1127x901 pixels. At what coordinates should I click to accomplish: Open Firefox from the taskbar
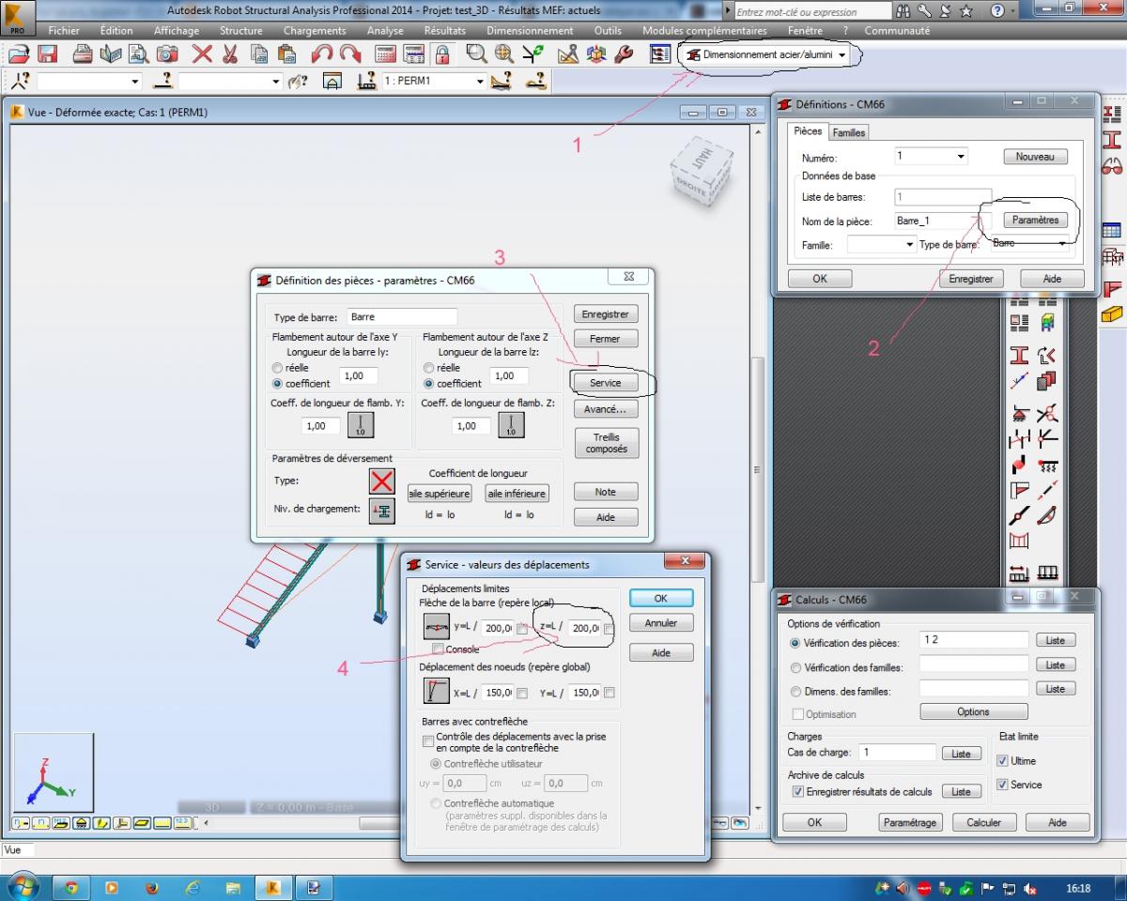[x=152, y=887]
